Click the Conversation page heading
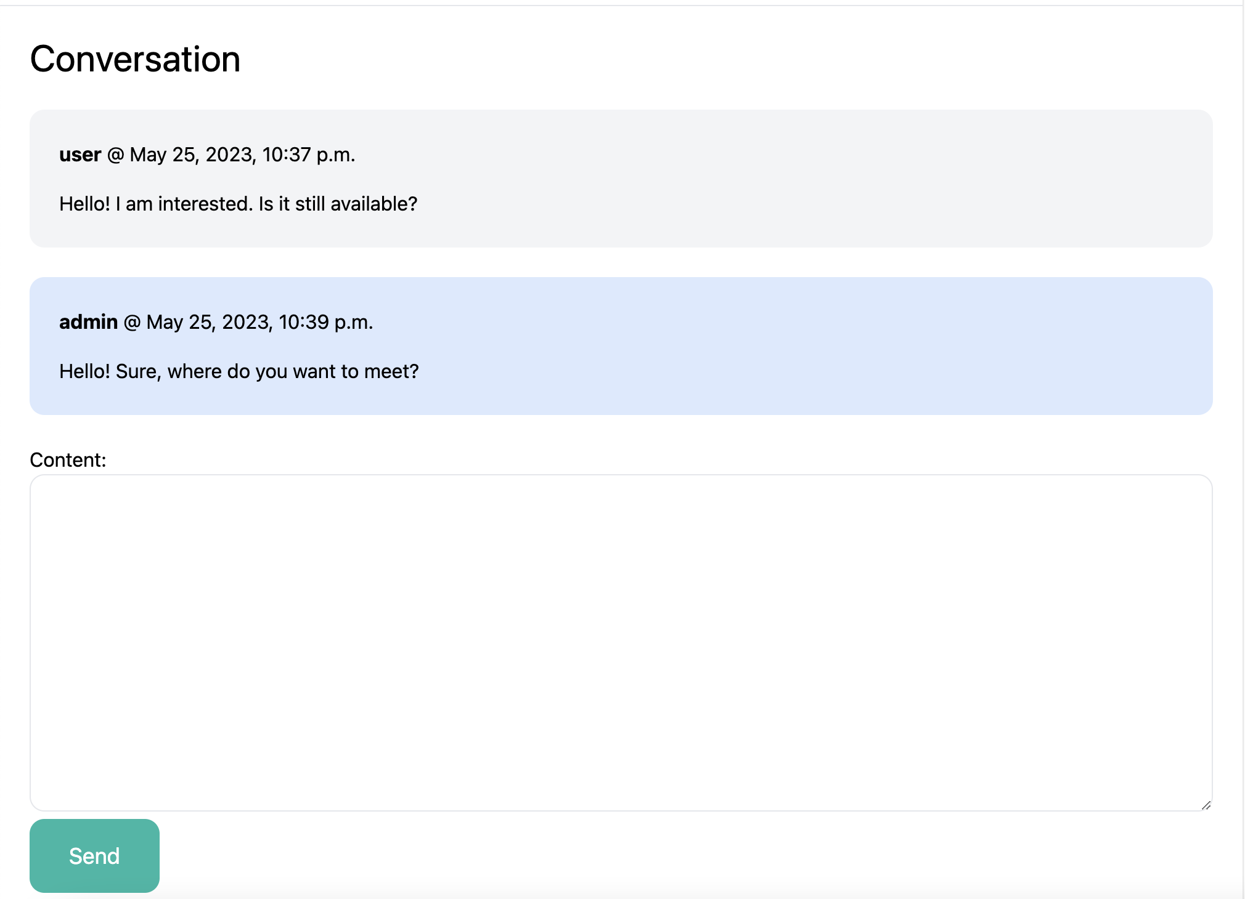Viewport: 1245px width, 899px height. coord(135,59)
